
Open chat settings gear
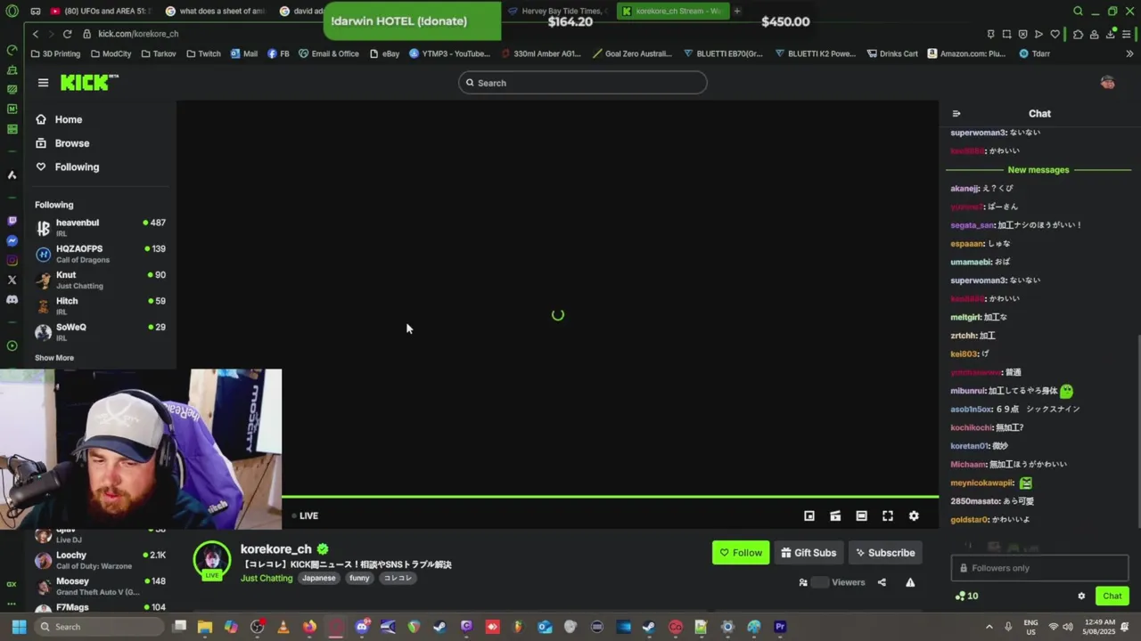[1081, 596]
